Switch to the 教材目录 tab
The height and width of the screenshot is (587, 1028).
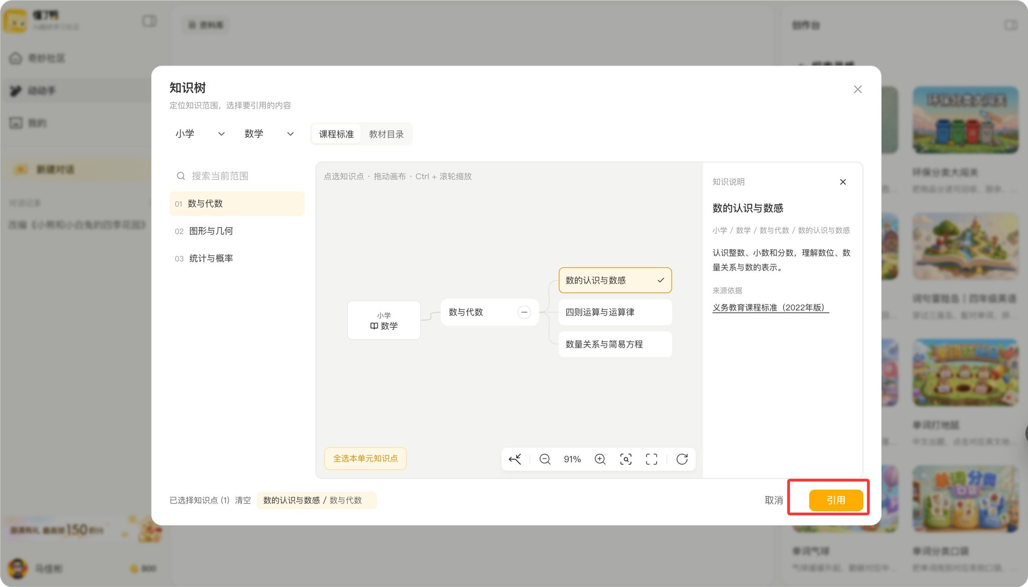tap(386, 134)
